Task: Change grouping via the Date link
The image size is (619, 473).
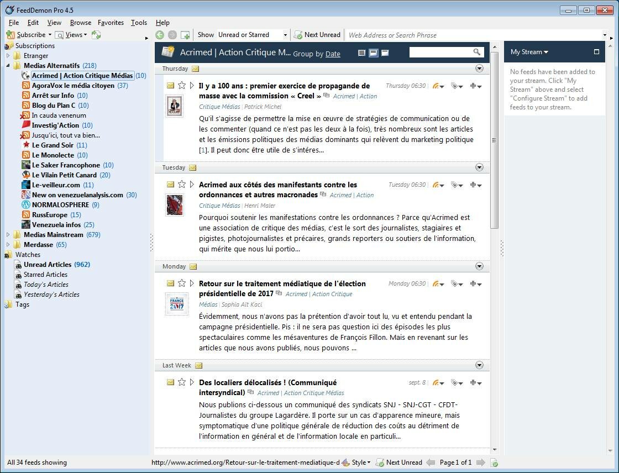Action: [333, 54]
